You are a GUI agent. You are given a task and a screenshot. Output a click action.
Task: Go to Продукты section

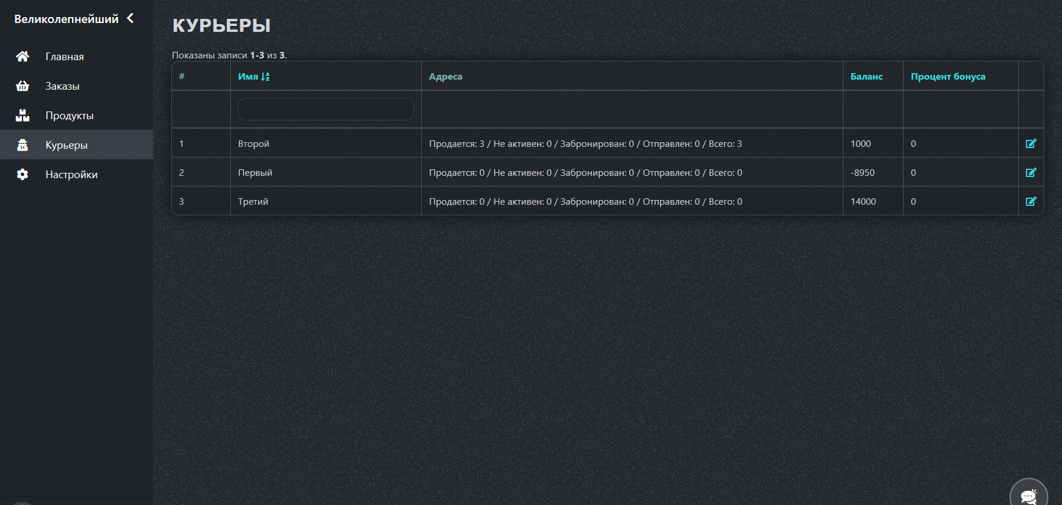click(x=69, y=116)
